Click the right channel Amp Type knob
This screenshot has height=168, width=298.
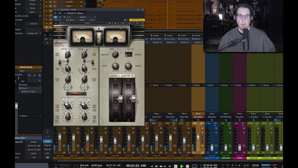[x=84, y=55]
